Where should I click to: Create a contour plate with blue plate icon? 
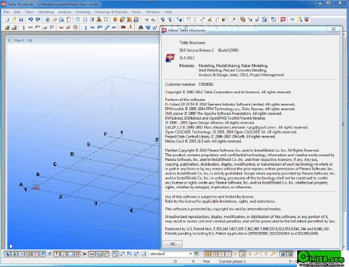[114, 27]
